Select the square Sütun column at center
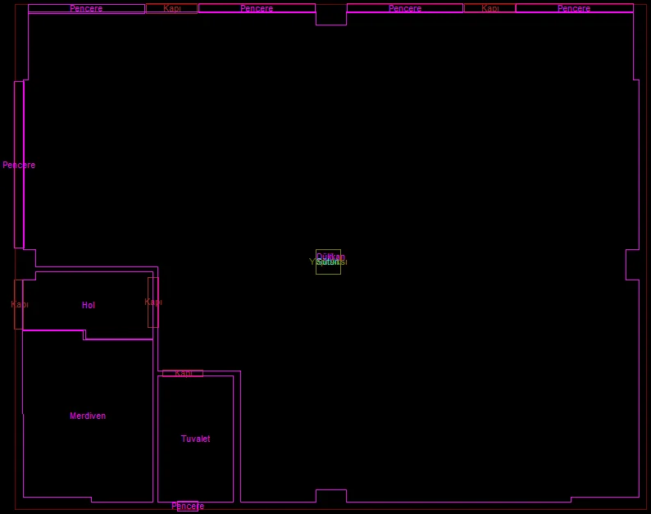651x514 pixels. (328, 262)
